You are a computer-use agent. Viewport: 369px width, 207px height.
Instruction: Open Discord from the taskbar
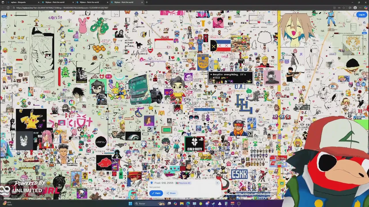pyautogui.click(x=207, y=204)
